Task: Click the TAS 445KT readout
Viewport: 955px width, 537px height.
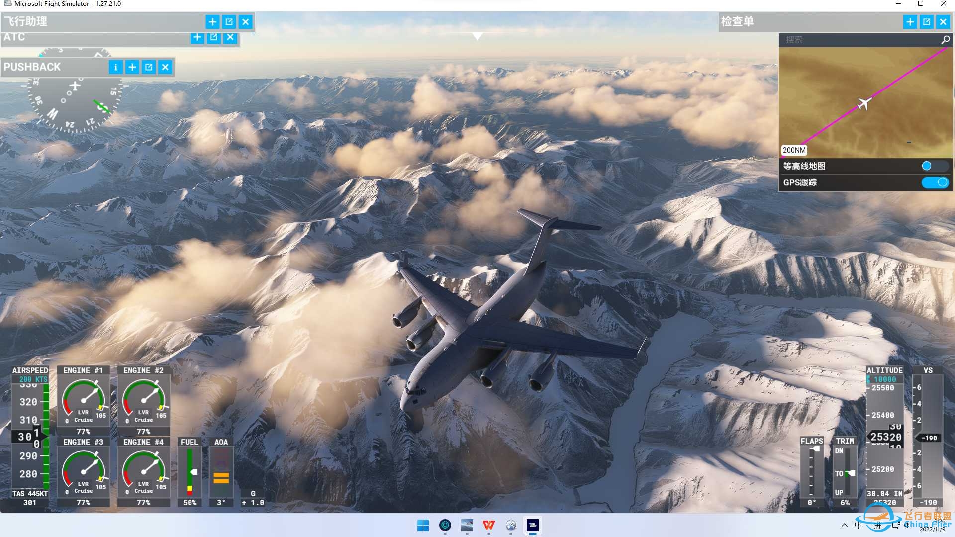Action: coord(30,494)
